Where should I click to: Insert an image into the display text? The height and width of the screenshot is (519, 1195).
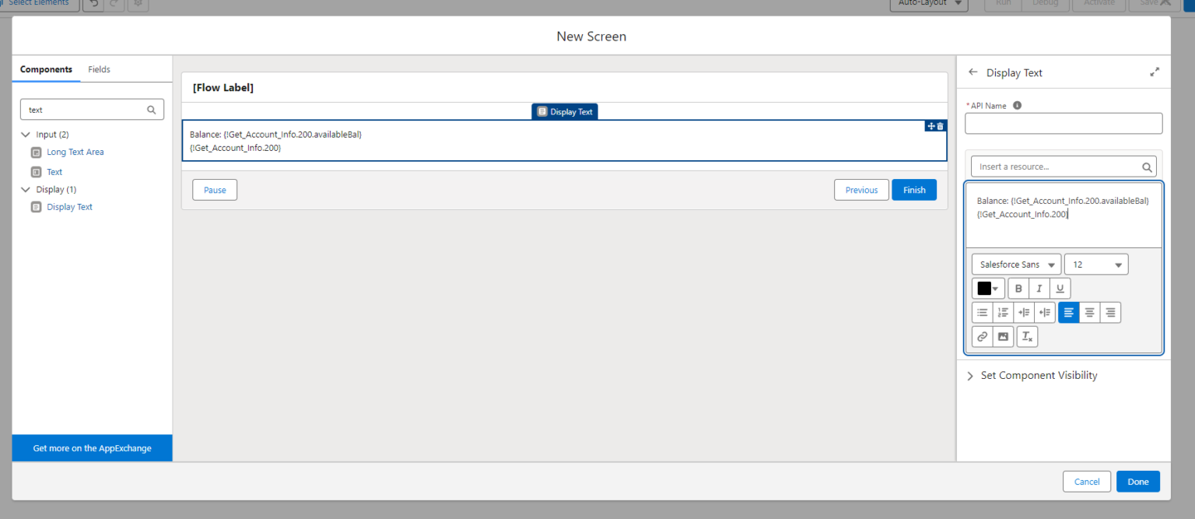[x=1003, y=336]
